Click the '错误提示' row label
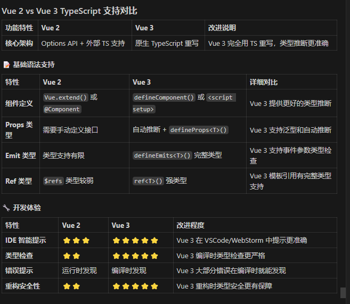This screenshot has width=350, height=304. [19, 270]
